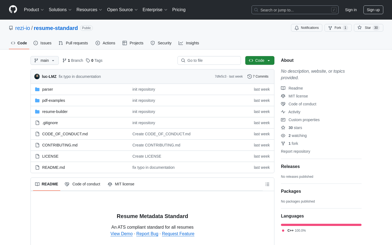Open the Projects tab
Viewport: 392px width, 245px height.
(x=133, y=43)
